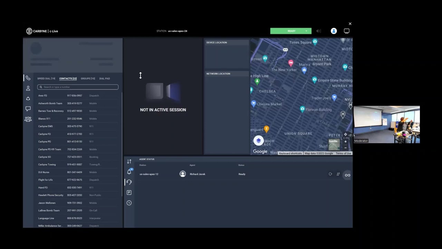
Task: Select the circular network sidebar icon
Action: 28,99
